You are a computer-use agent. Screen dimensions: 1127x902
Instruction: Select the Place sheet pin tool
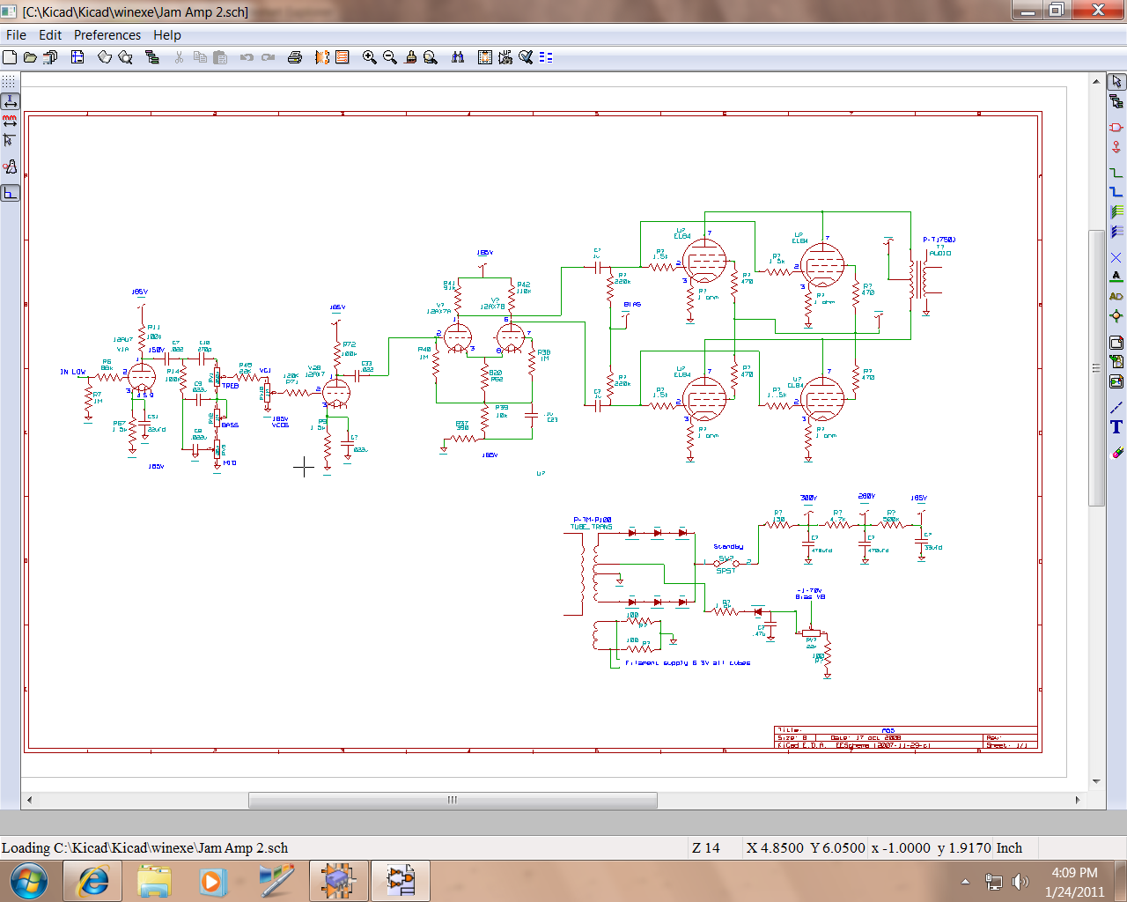[x=1116, y=381]
